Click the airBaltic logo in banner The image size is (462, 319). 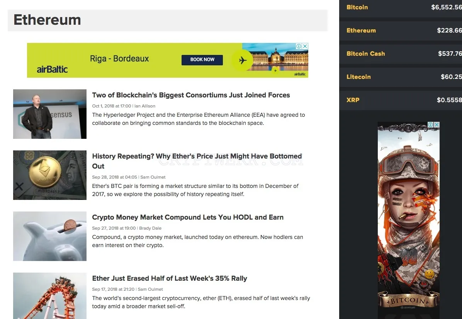coord(52,70)
